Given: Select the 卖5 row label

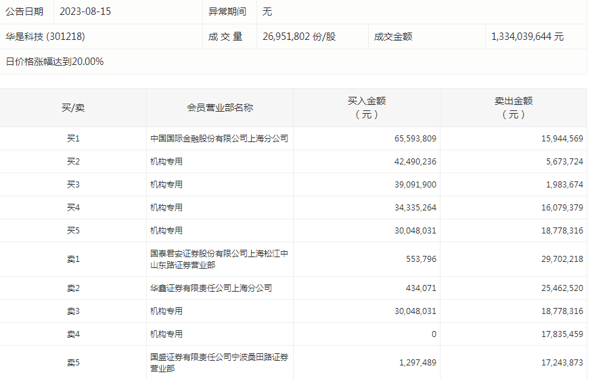Looking at the screenshot, I should pyautogui.click(x=73, y=363).
